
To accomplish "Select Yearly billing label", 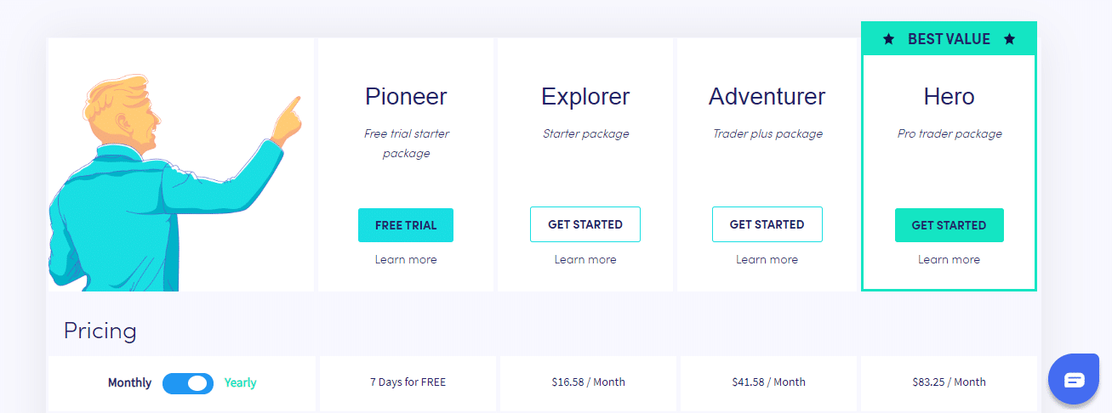I will 240,383.
